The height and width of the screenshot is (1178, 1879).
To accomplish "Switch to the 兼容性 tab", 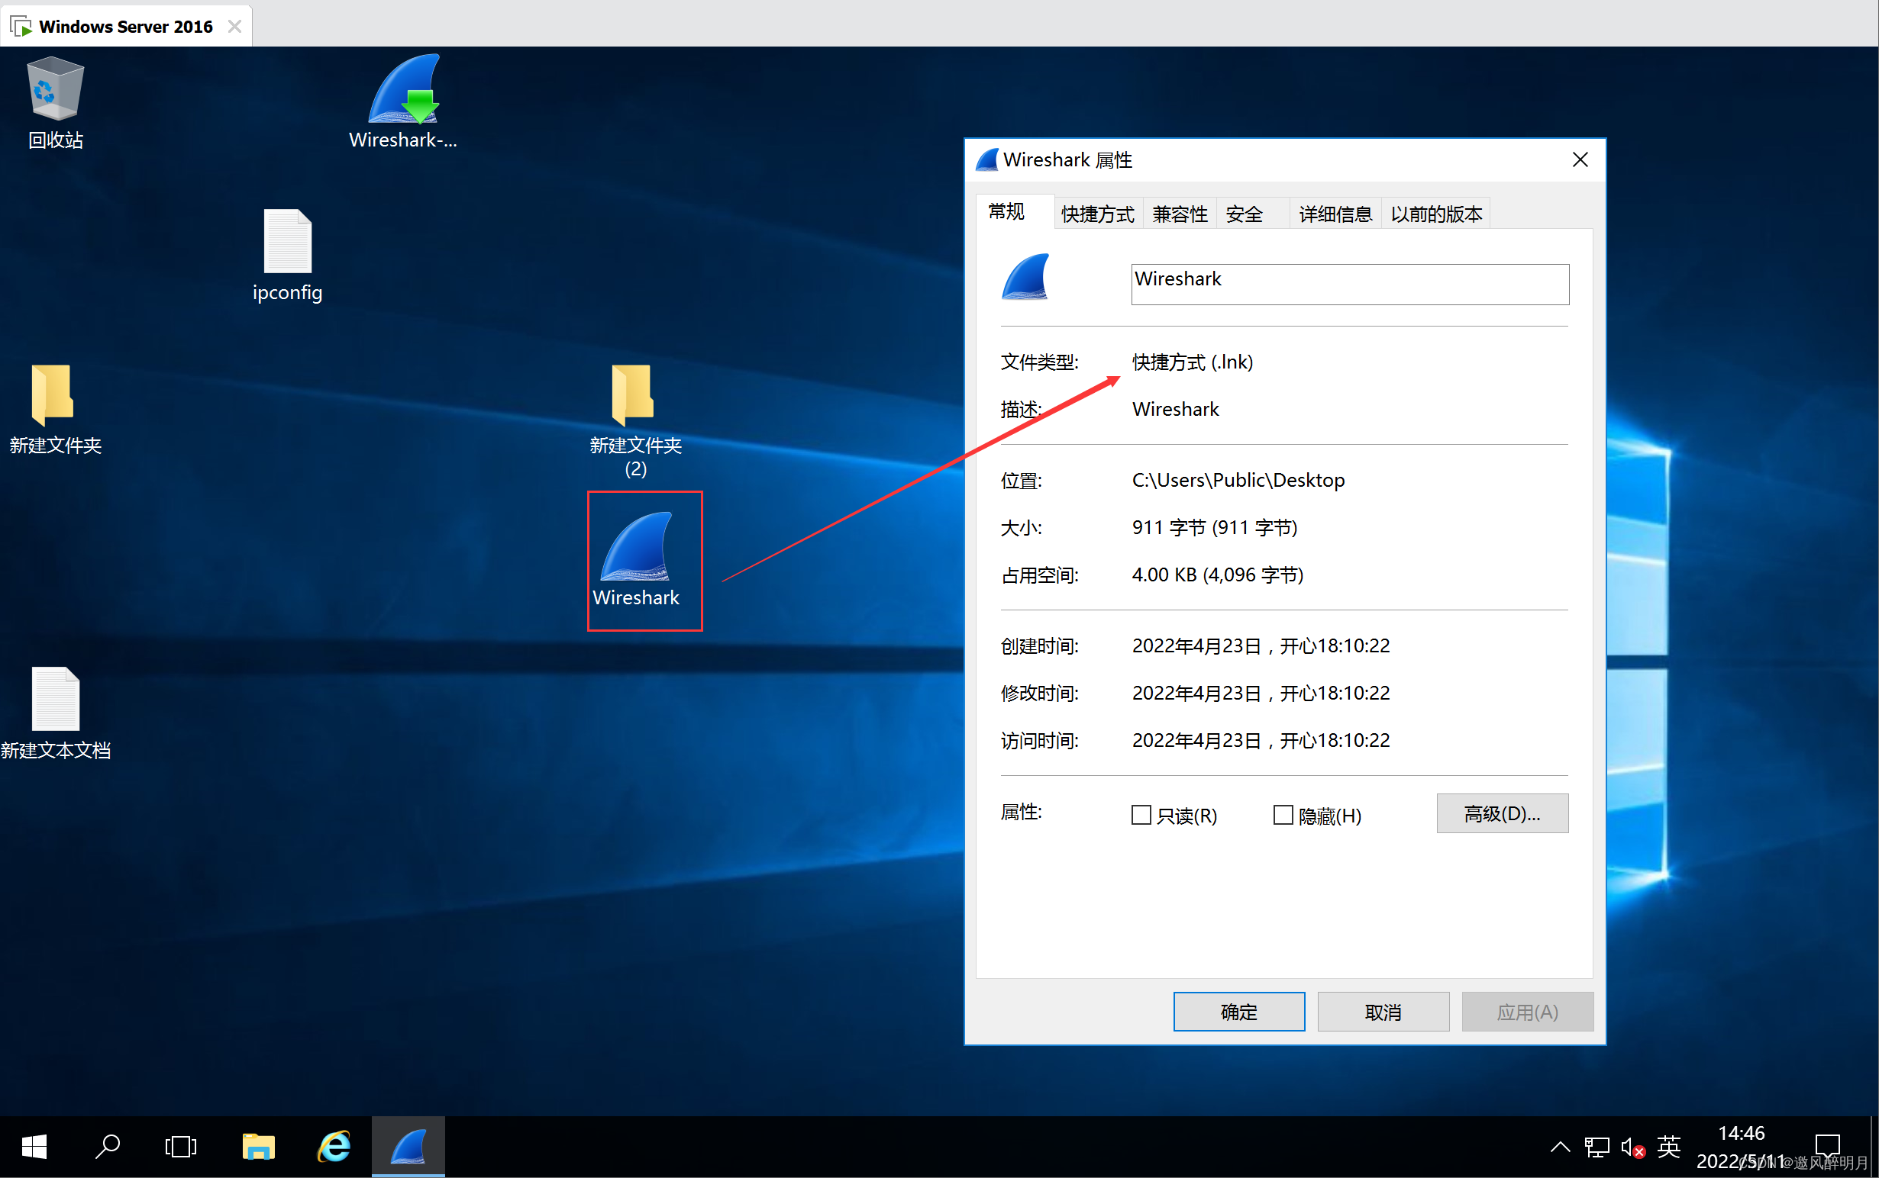I will point(1180,214).
